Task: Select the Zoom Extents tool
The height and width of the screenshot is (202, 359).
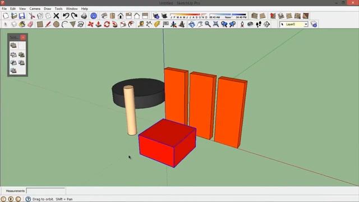Action: (216, 24)
